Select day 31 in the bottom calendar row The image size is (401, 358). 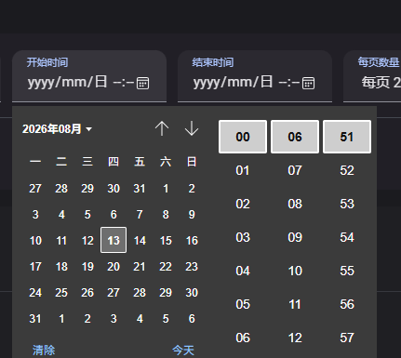pos(35,318)
